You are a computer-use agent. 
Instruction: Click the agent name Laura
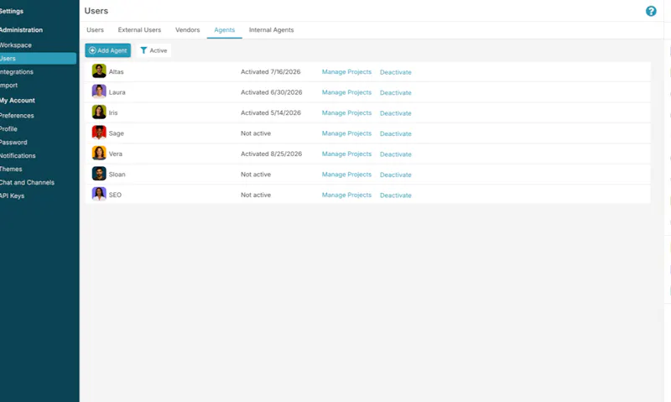[x=117, y=92]
